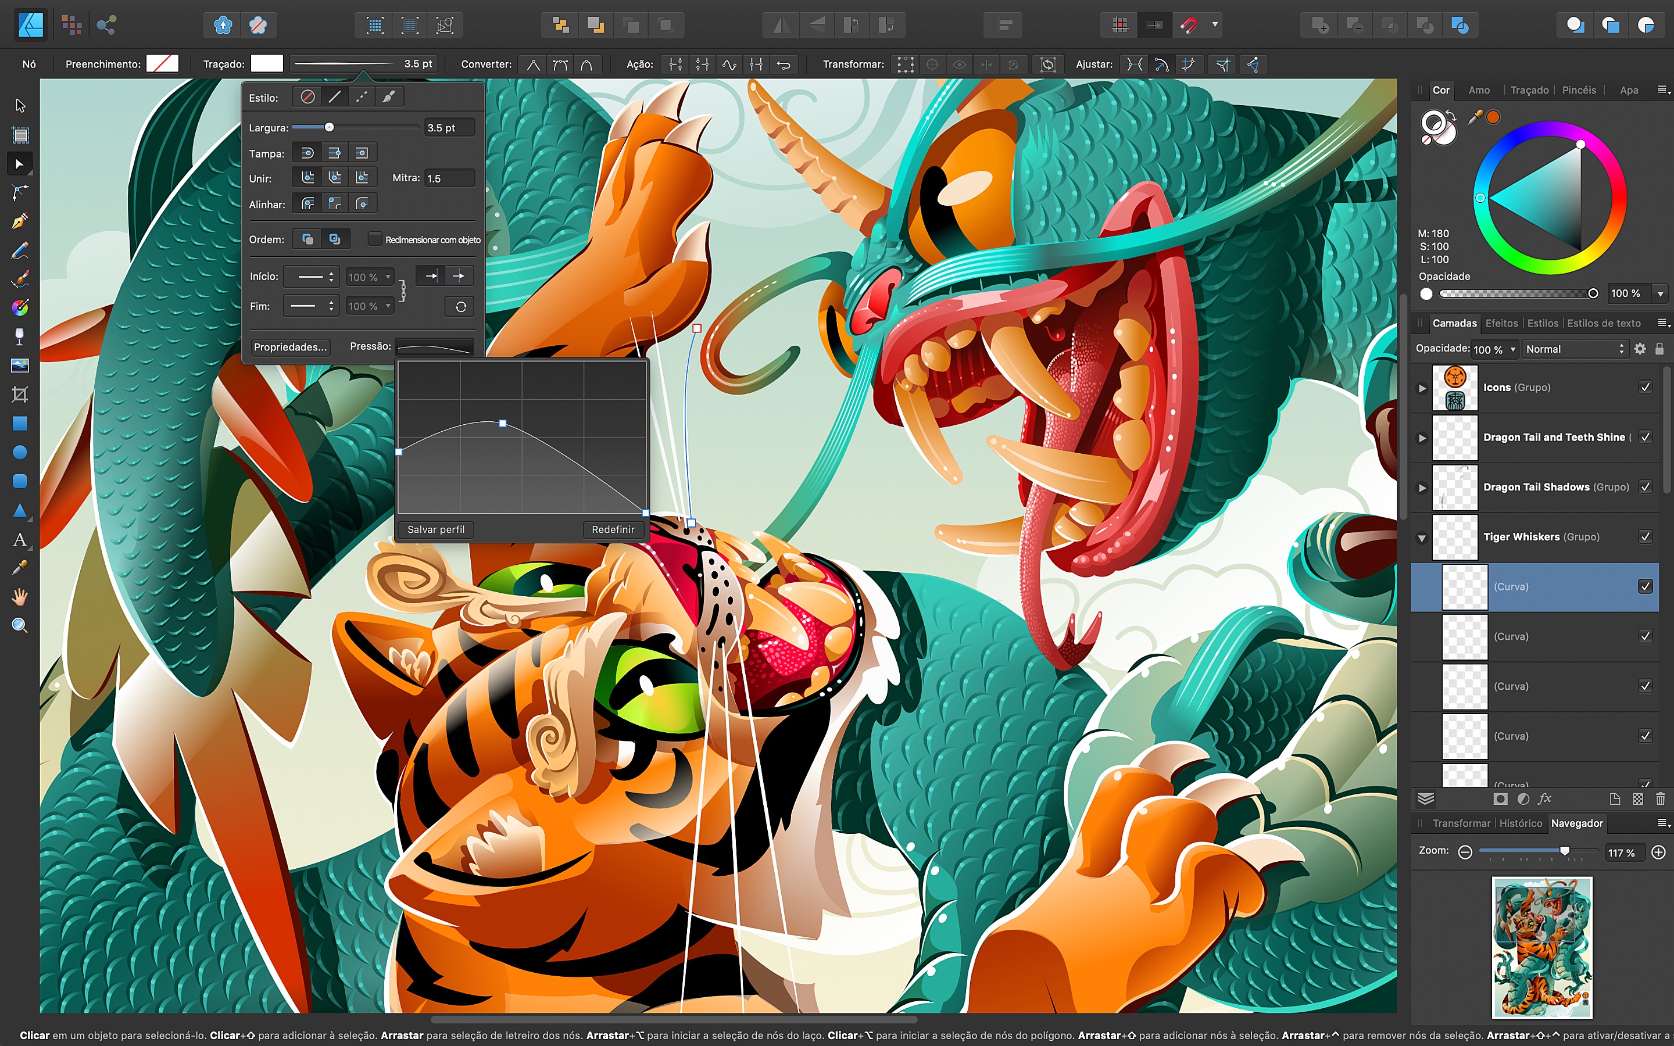The image size is (1674, 1046).
Task: Open the Histórico tab
Action: (1521, 823)
